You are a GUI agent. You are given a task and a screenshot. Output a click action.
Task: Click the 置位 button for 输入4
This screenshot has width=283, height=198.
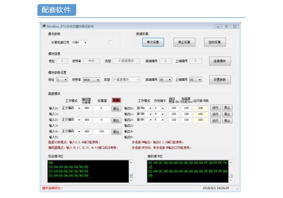point(116,132)
